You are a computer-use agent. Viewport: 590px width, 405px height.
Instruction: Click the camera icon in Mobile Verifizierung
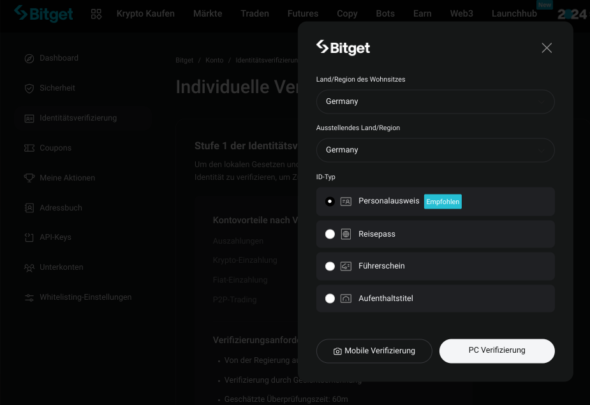point(337,351)
